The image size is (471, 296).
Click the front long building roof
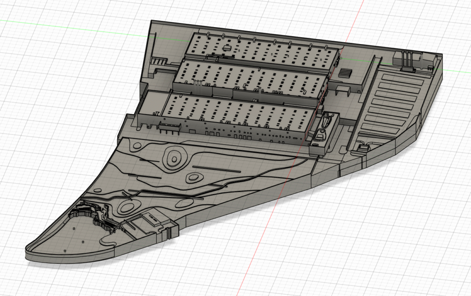239,112
